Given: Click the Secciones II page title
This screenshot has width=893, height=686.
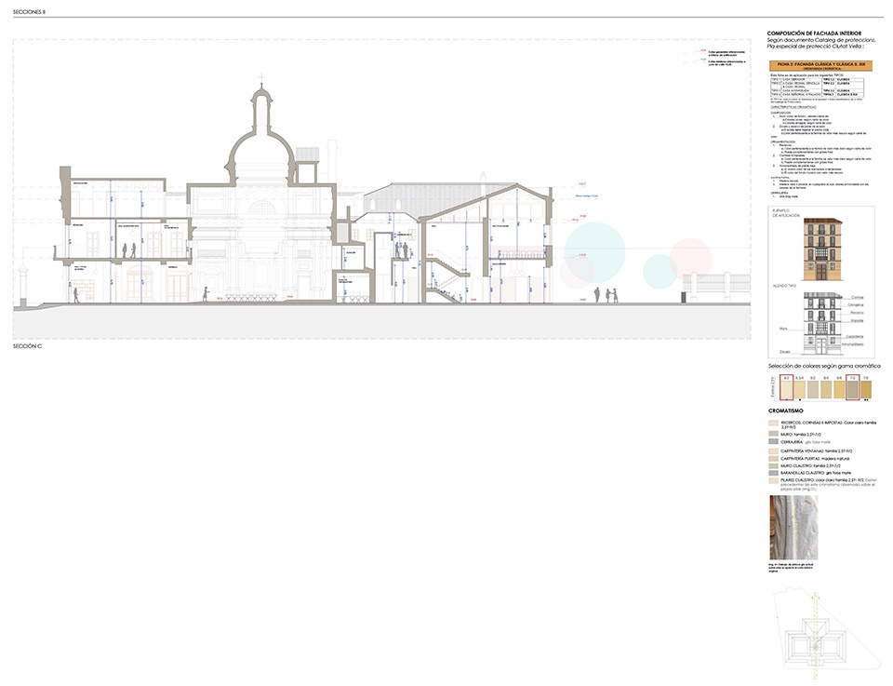Looking at the screenshot, I should click(29, 10).
